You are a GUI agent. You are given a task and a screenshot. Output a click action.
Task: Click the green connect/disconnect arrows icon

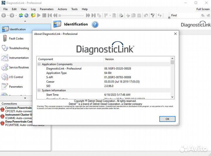click(x=21, y=15)
